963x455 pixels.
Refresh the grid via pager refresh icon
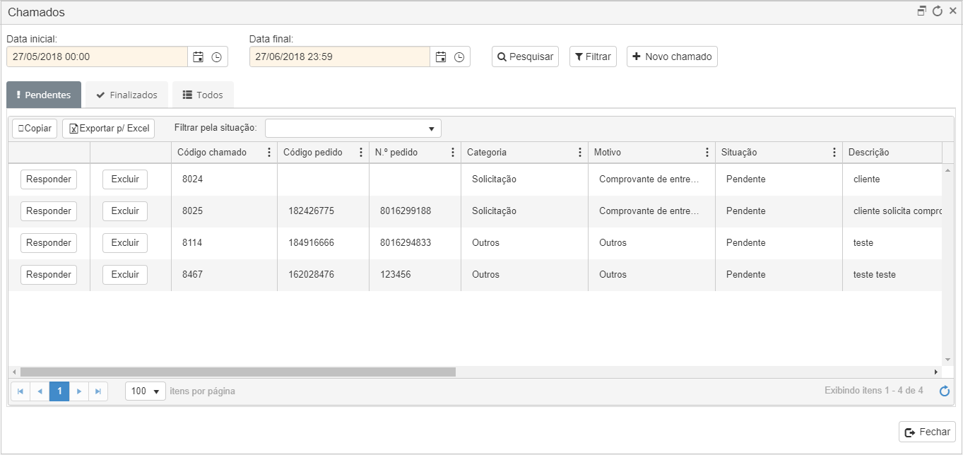click(x=945, y=391)
